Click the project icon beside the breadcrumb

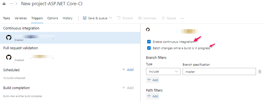[x=4, y=4]
